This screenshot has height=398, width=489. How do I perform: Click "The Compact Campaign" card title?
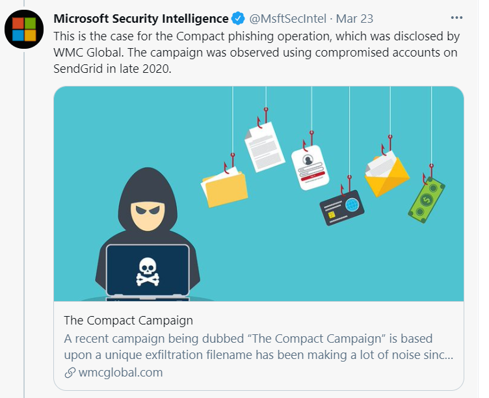pos(128,321)
